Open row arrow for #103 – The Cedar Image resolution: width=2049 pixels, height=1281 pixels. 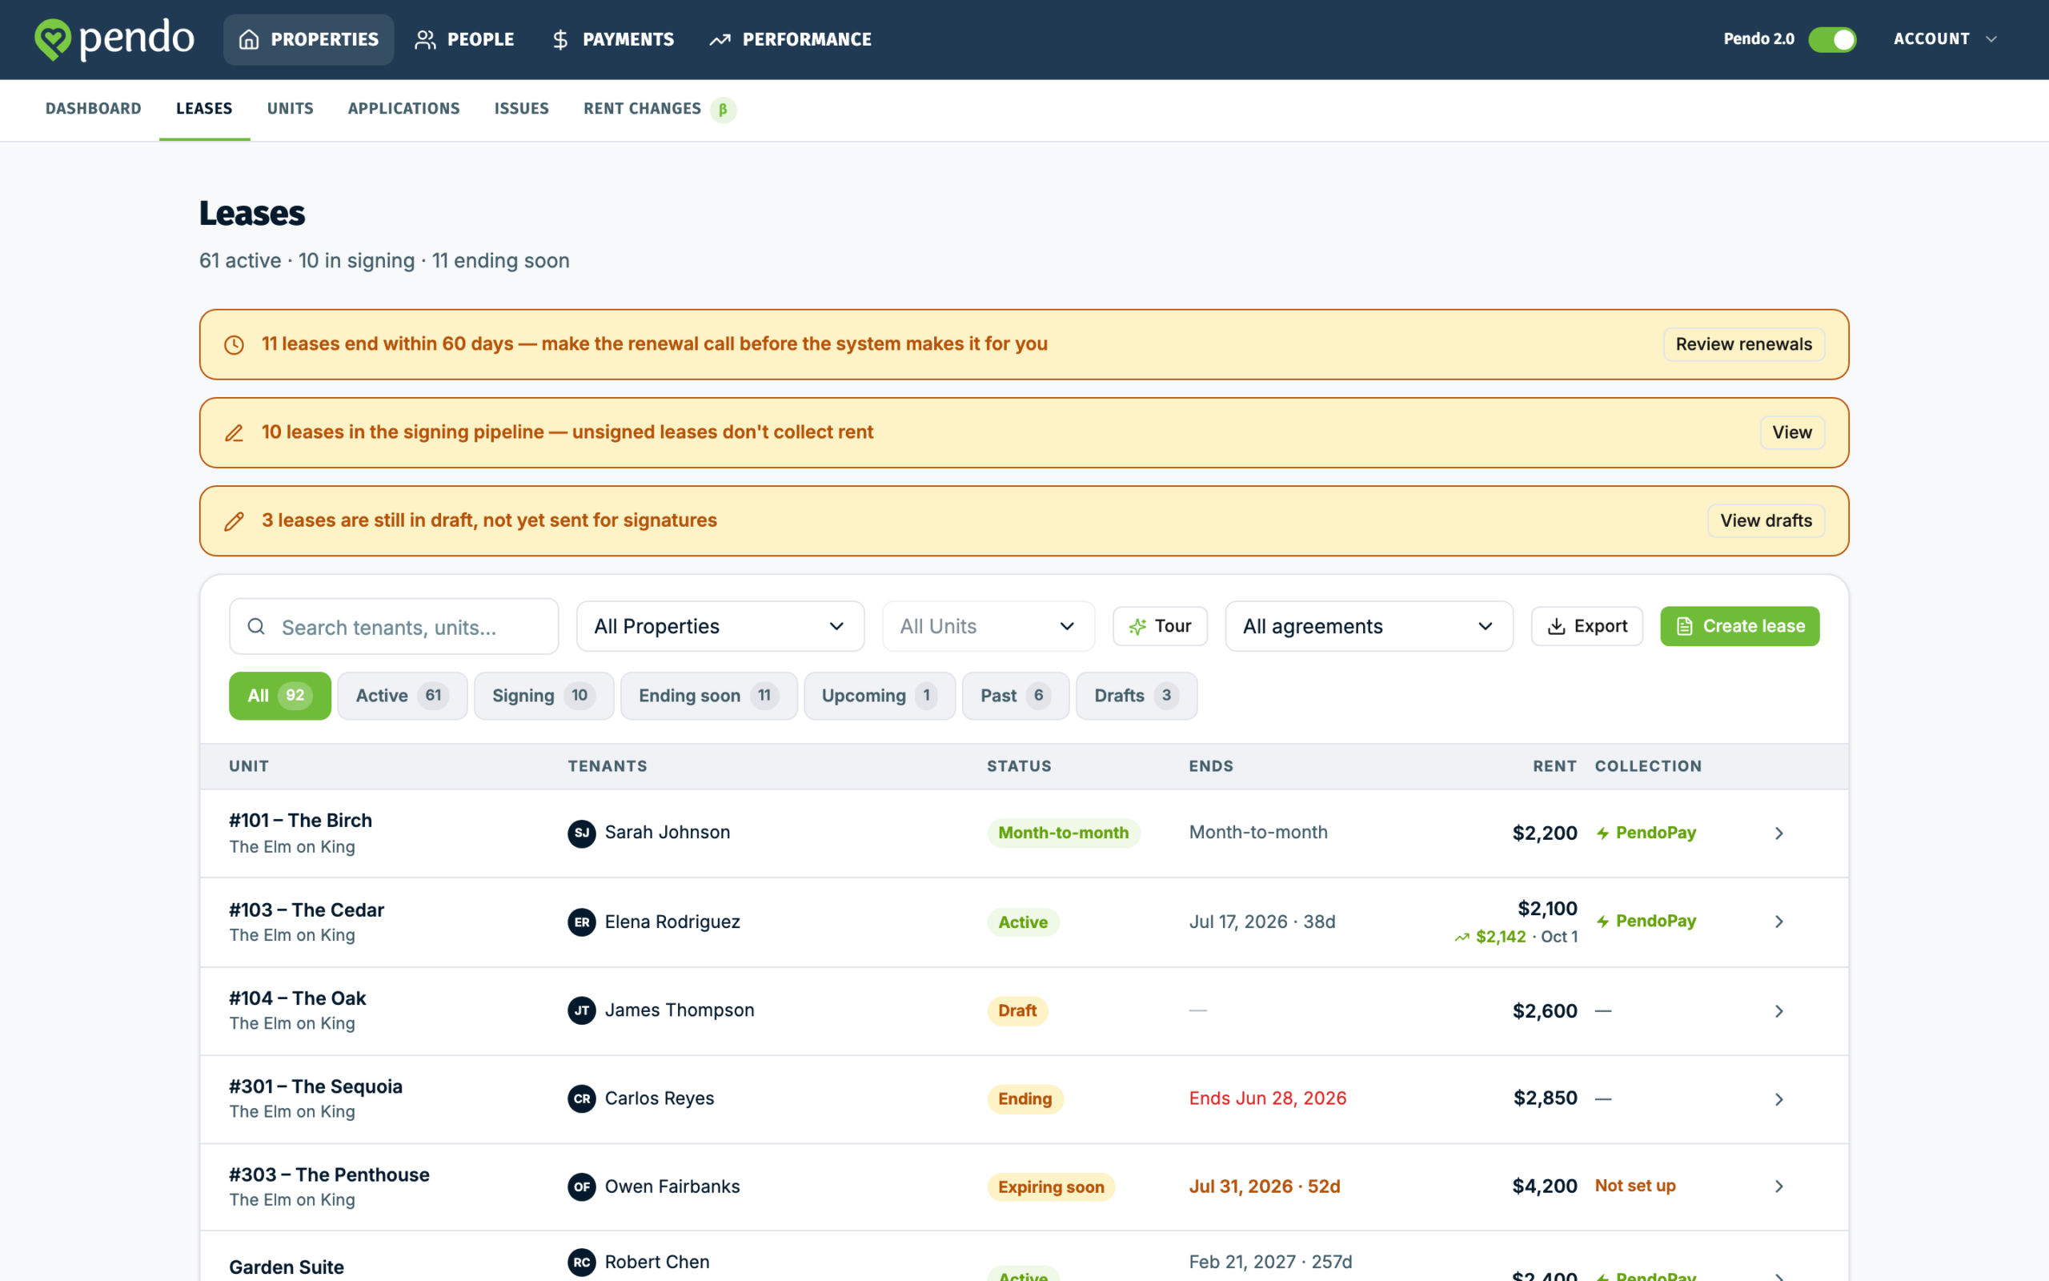(1779, 921)
